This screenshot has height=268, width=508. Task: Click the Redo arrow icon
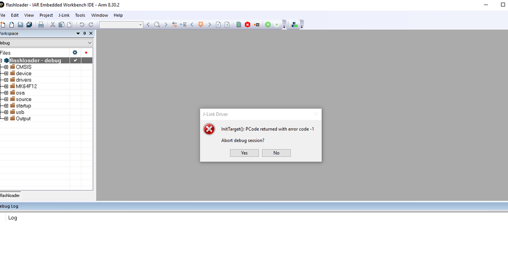(x=91, y=24)
